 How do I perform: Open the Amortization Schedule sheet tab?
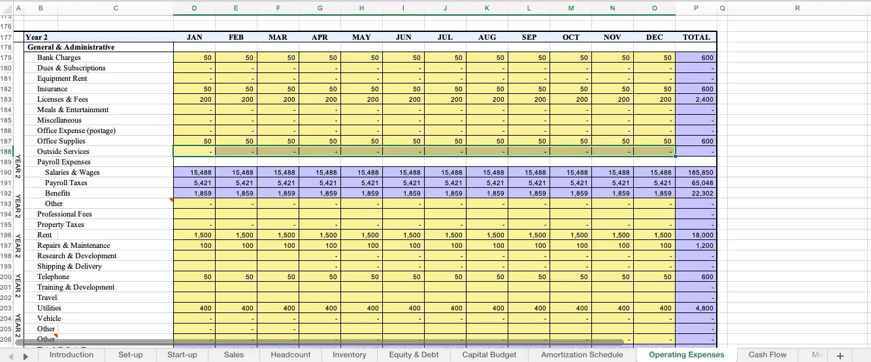point(582,355)
